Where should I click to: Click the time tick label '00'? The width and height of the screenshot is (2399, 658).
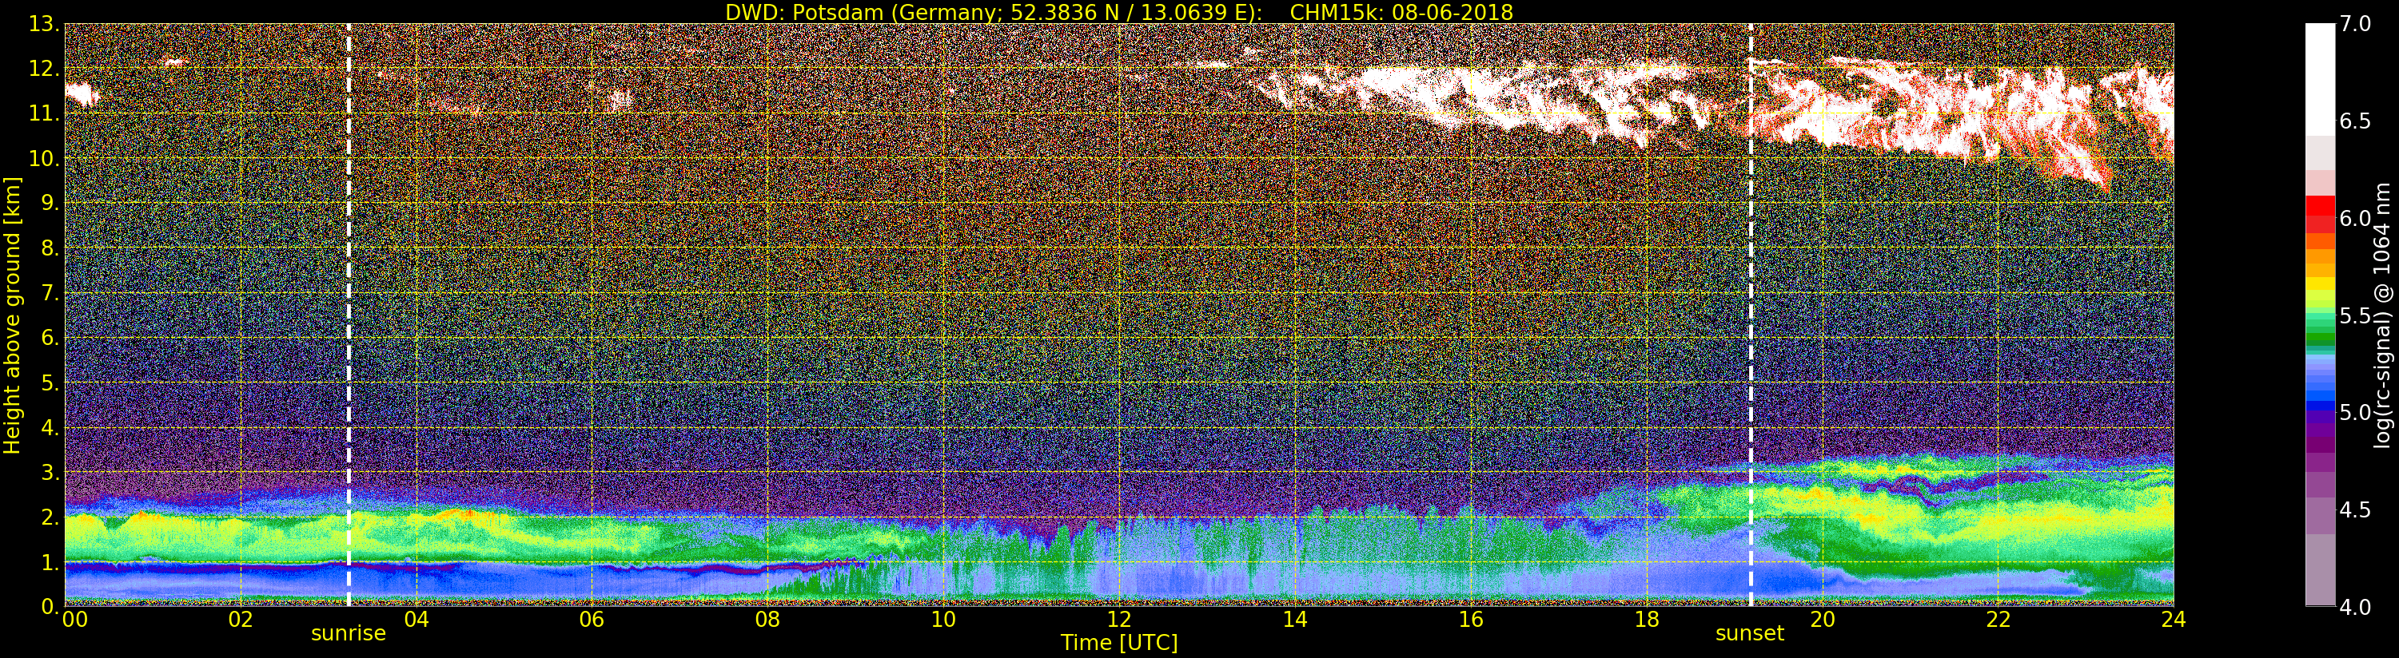click(74, 620)
